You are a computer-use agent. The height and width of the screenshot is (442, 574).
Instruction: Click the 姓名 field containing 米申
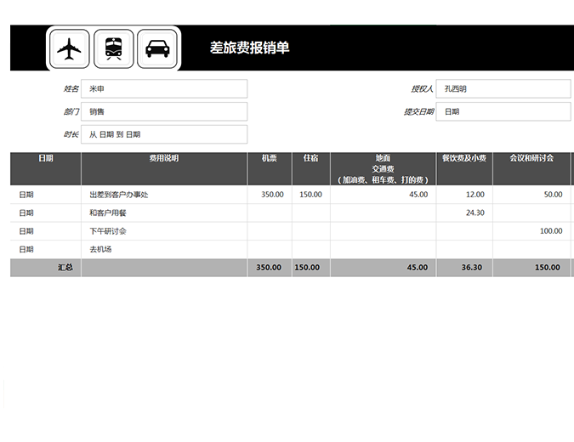point(164,88)
